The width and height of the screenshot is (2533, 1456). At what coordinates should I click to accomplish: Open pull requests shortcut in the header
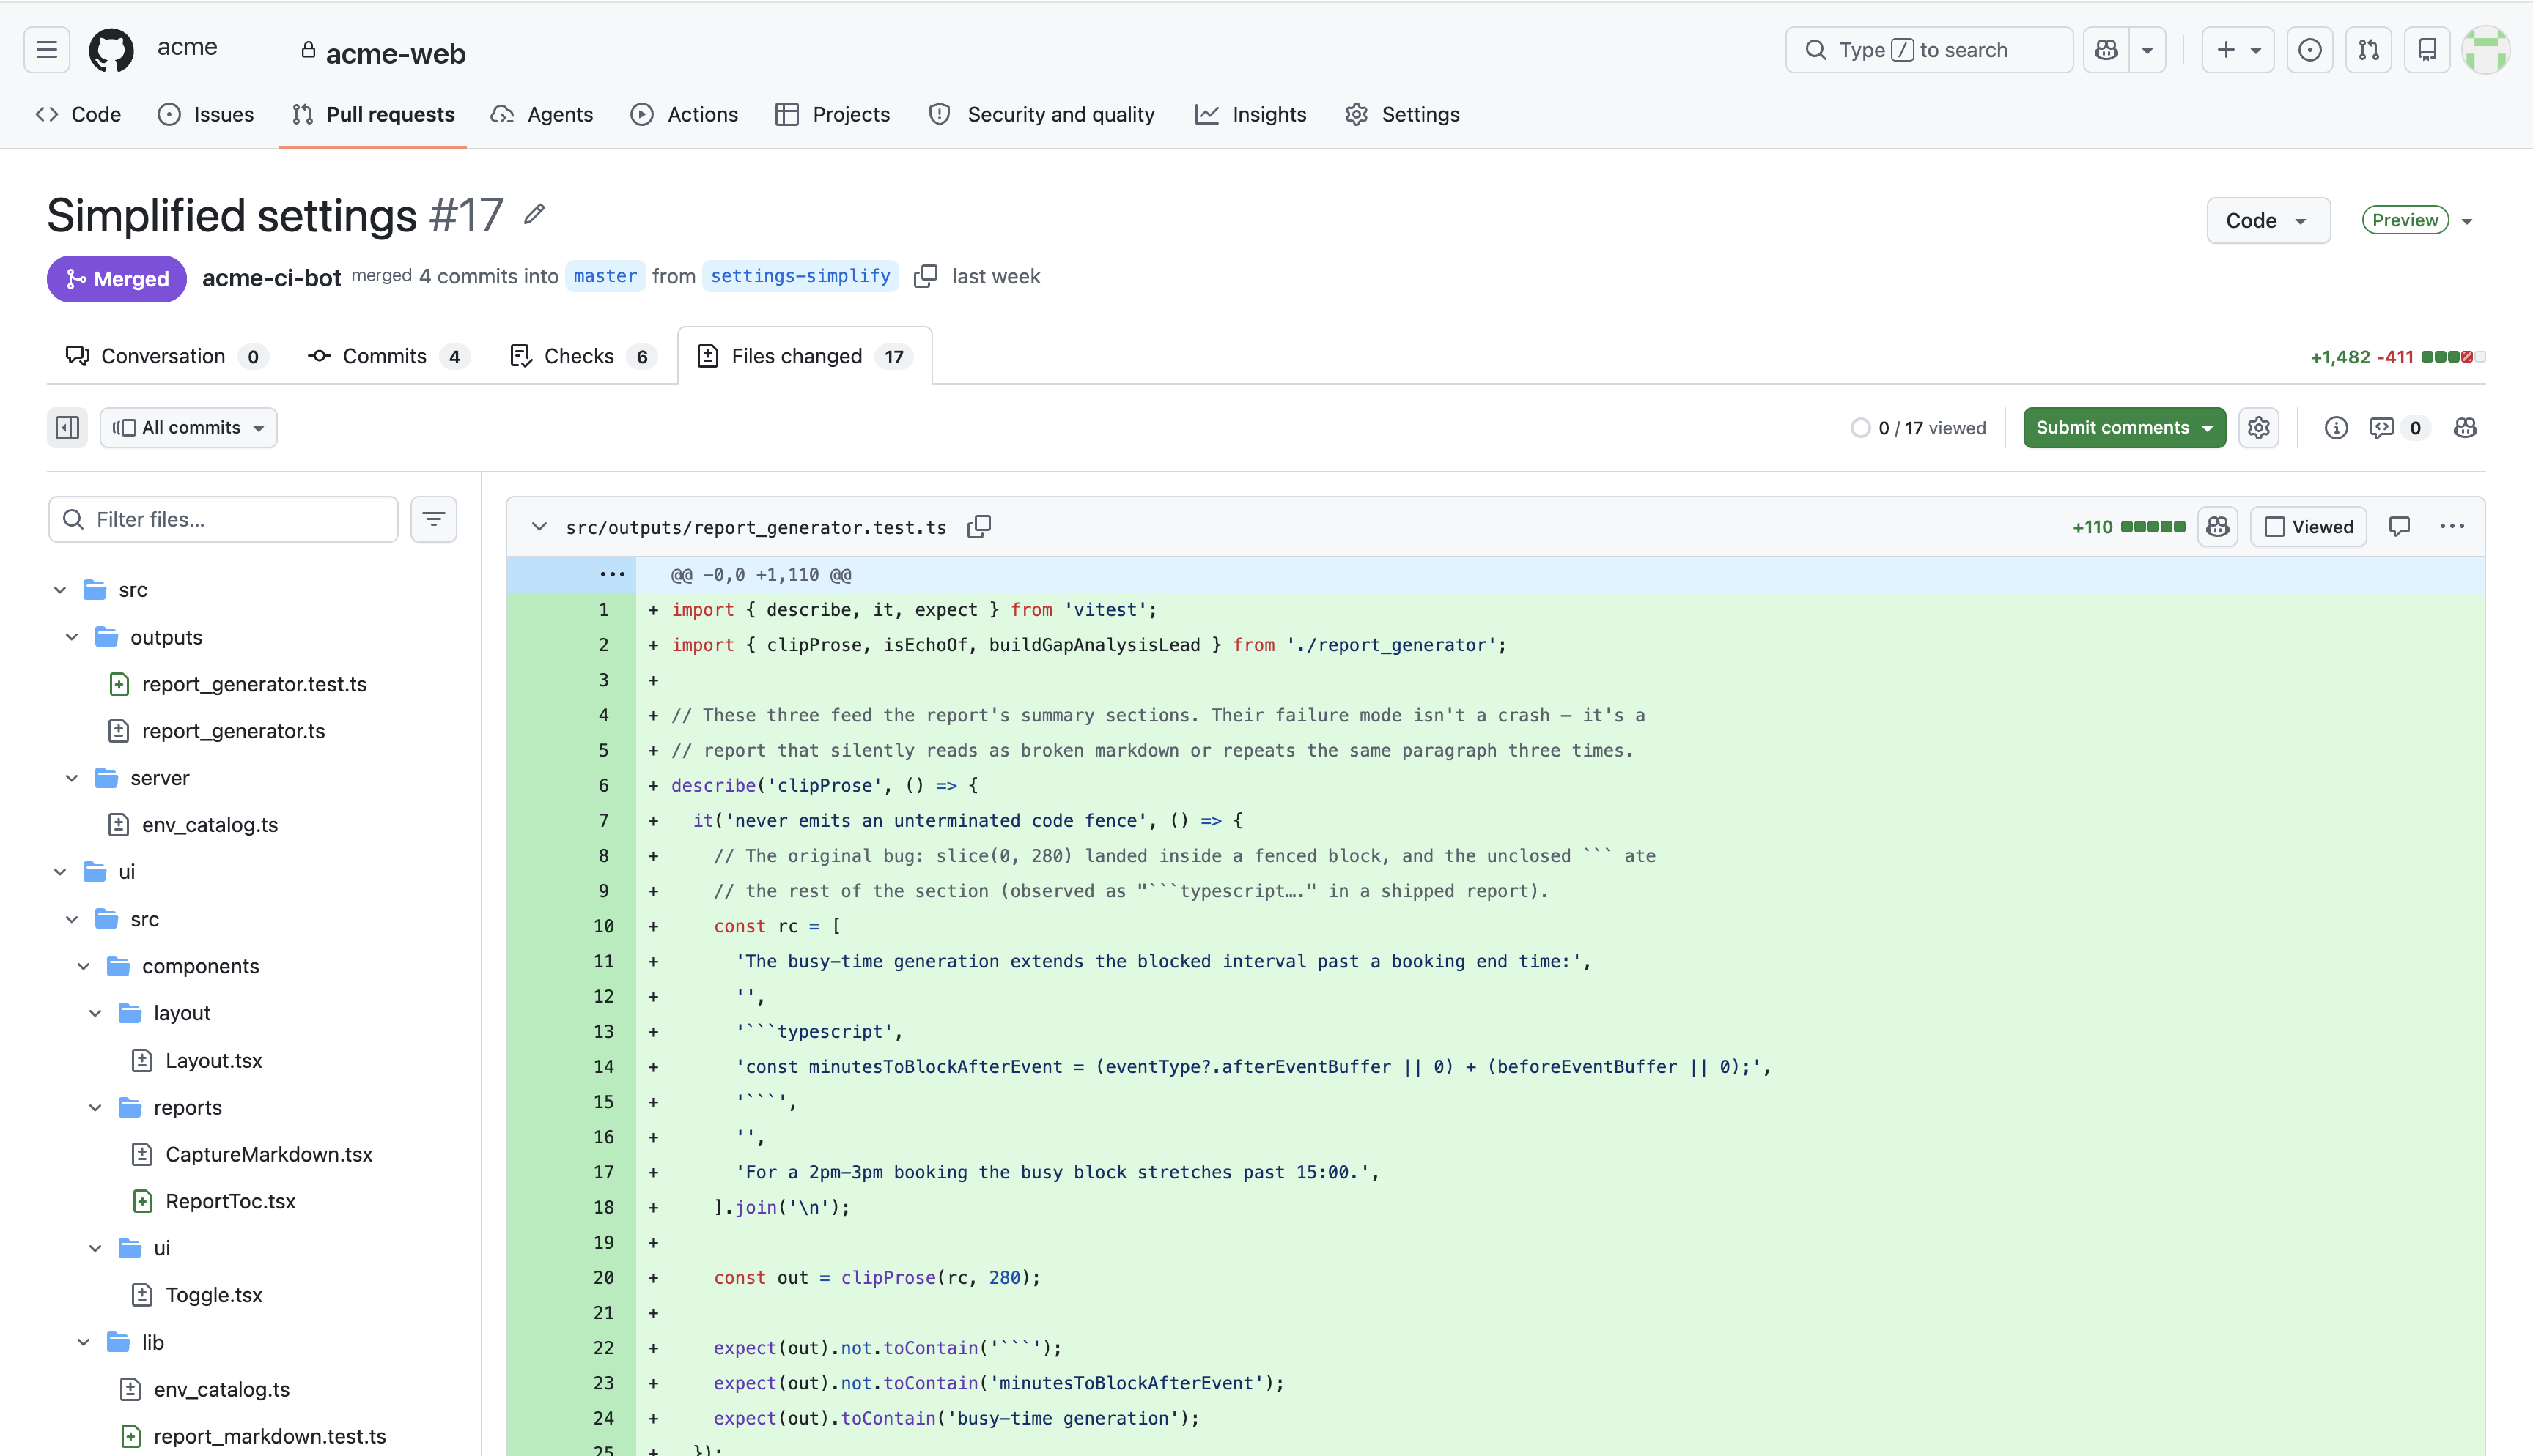tap(2368, 50)
